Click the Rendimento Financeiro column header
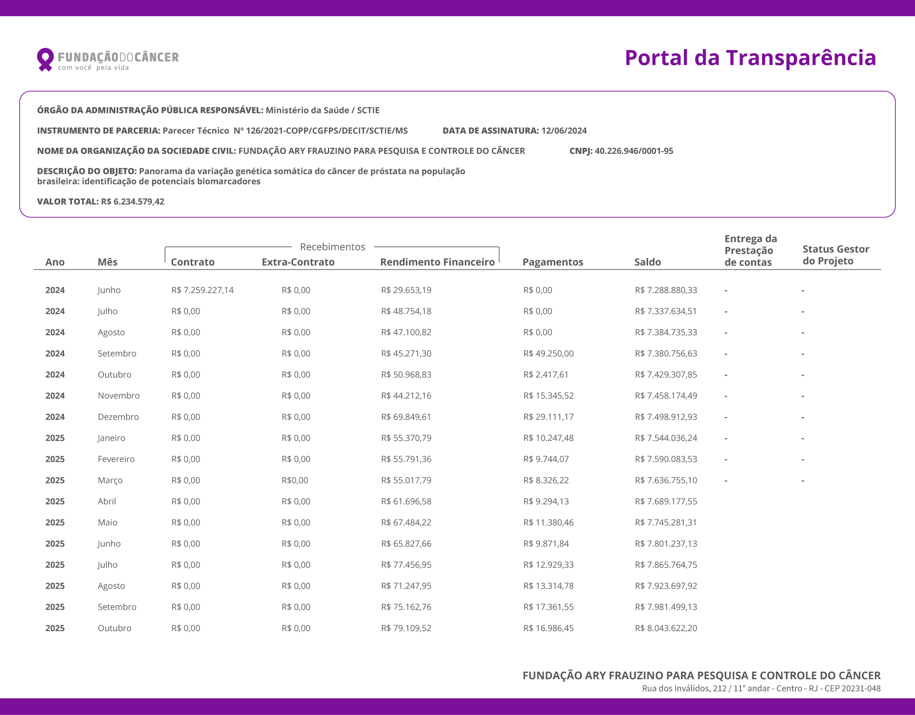 click(437, 262)
